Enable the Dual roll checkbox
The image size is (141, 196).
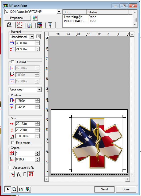pos(13,62)
